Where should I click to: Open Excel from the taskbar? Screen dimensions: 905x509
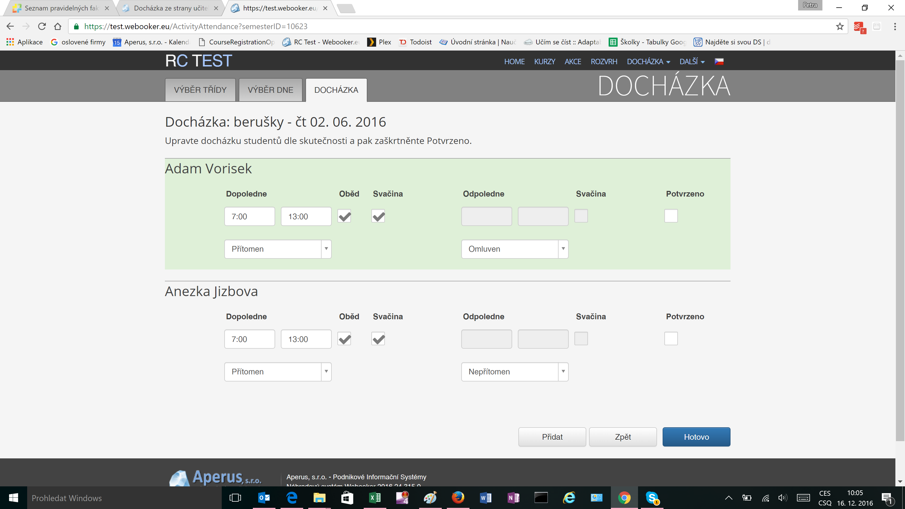pos(375,497)
